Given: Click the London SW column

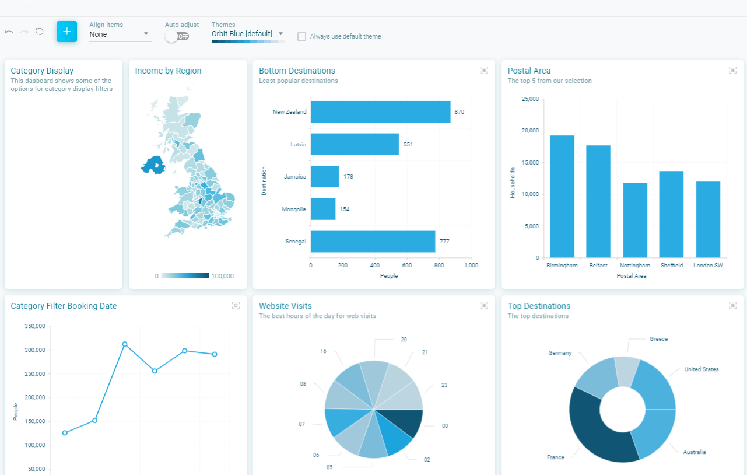Looking at the screenshot, I should pos(708,219).
